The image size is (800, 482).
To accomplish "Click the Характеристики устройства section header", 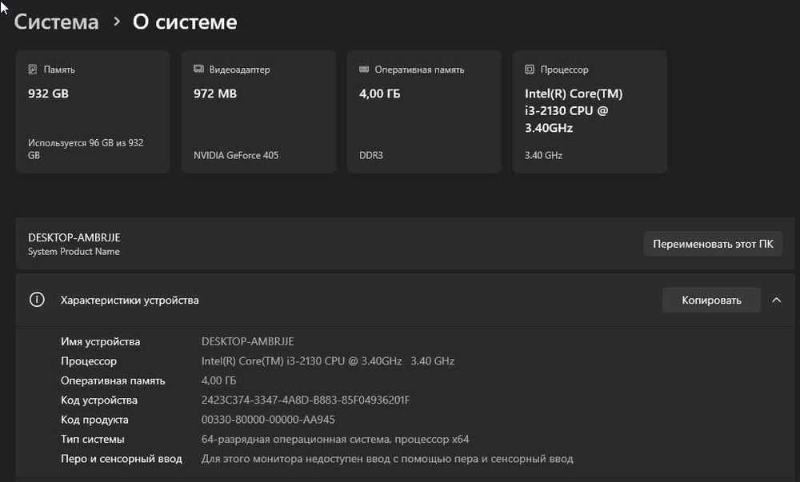I will (x=130, y=300).
